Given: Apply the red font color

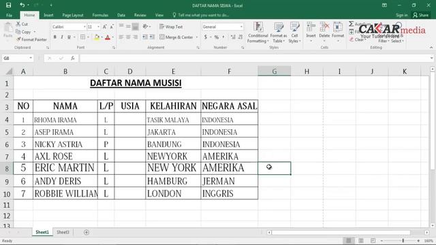Looking at the screenshot, I should point(108,37).
